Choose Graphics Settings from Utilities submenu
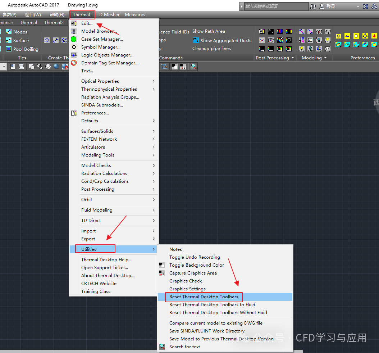The image size is (379, 353). click(x=187, y=289)
